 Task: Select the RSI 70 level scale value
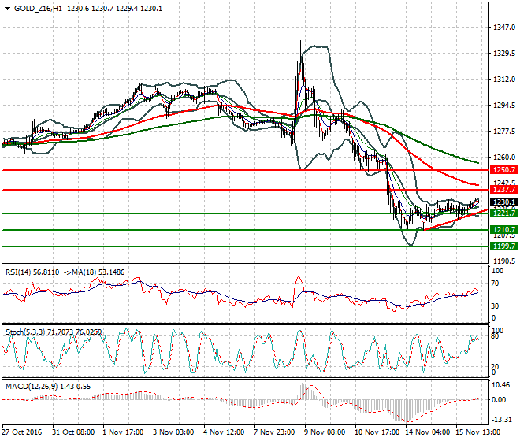tap(495, 283)
